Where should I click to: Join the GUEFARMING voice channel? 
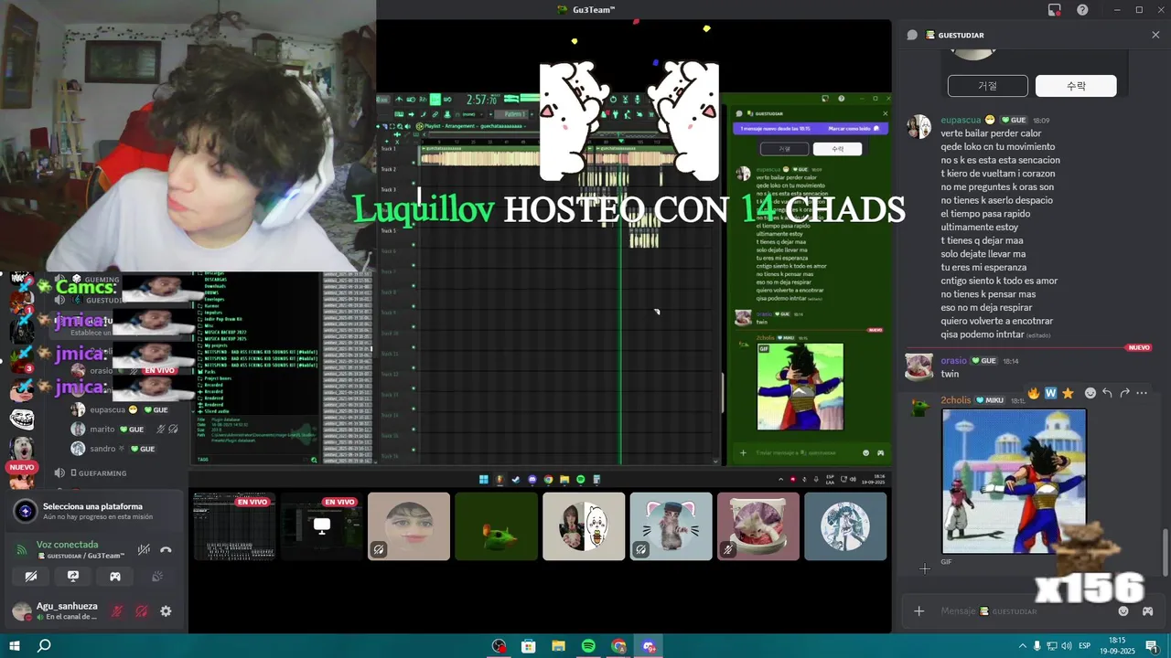pos(101,472)
